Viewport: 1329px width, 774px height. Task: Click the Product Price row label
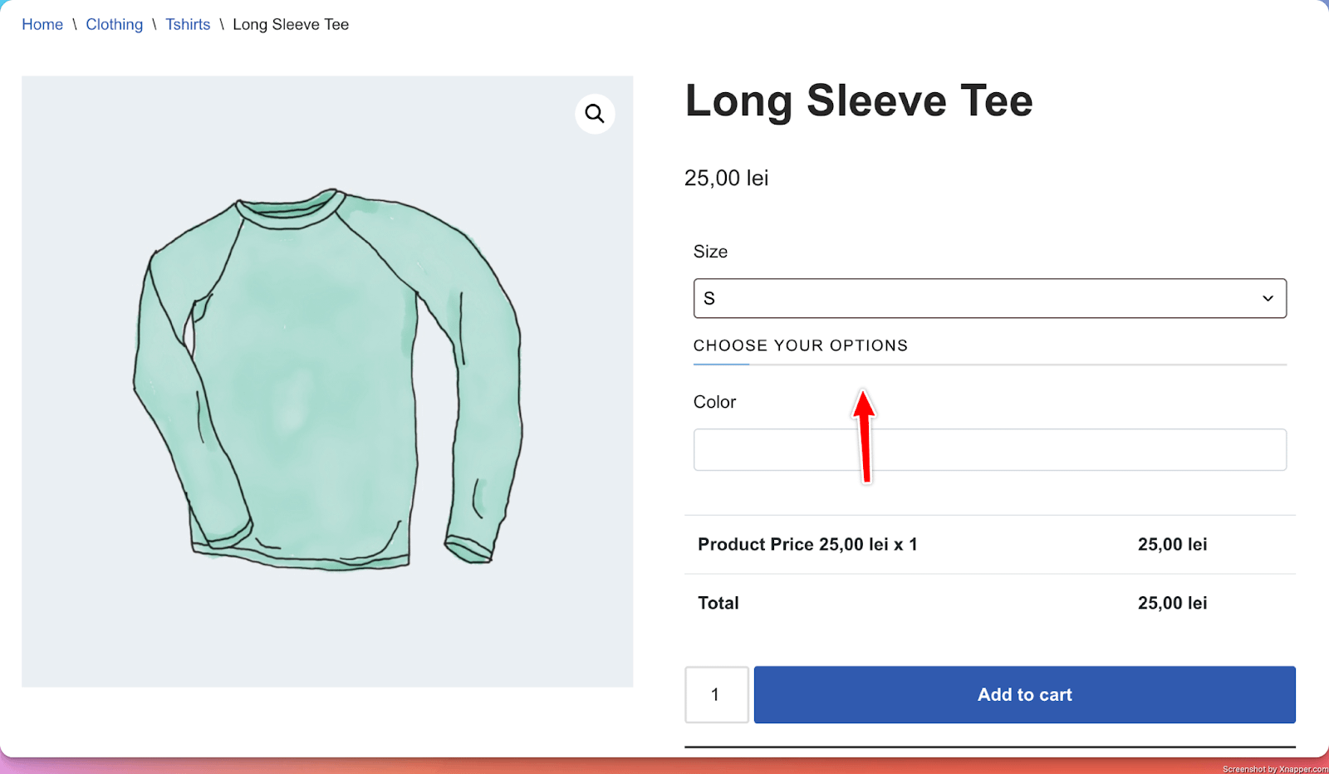pyautogui.click(x=807, y=544)
